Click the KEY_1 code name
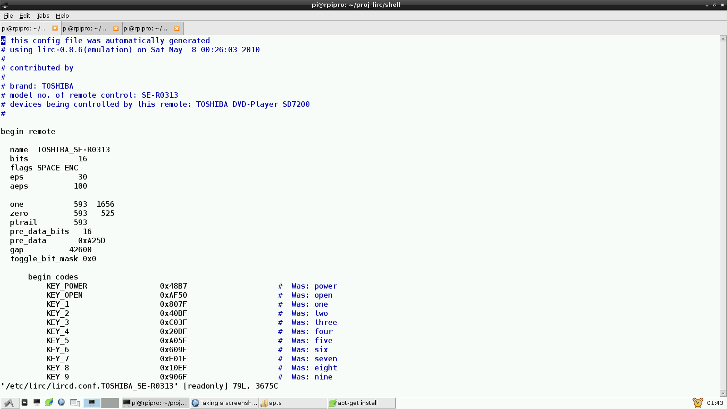The image size is (727, 409). [58, 304]
